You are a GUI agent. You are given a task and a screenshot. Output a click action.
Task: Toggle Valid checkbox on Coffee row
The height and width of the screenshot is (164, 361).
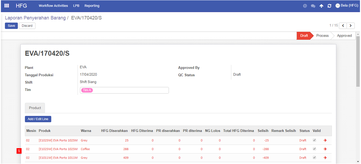point(314,149)
